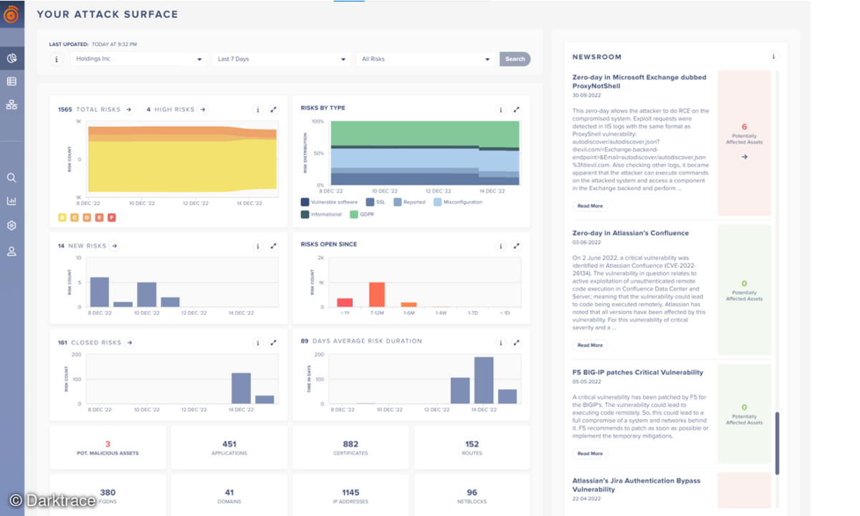
Task: Show info for New Risks chart
Action: pos(258,246)
